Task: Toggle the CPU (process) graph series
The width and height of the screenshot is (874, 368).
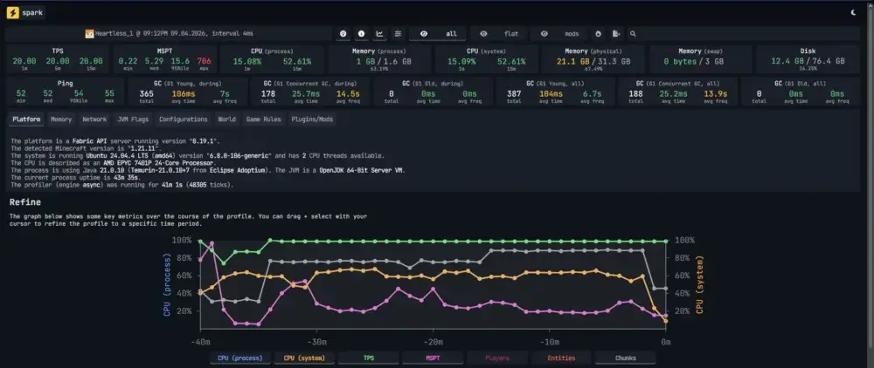Action: pyautogui.click(x=239, y=358)
